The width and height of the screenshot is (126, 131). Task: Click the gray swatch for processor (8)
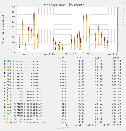4,85
